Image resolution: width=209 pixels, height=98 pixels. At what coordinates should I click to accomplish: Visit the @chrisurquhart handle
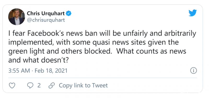pos(46,20)
